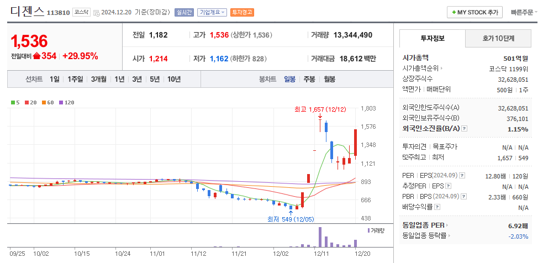Click the 전일 value 1,182
543x263 pixels.
[158, 35]
